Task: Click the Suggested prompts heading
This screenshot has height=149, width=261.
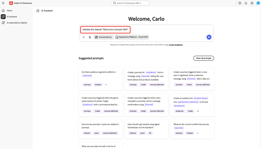Action: pyautogui.click(x=91, y=58)
